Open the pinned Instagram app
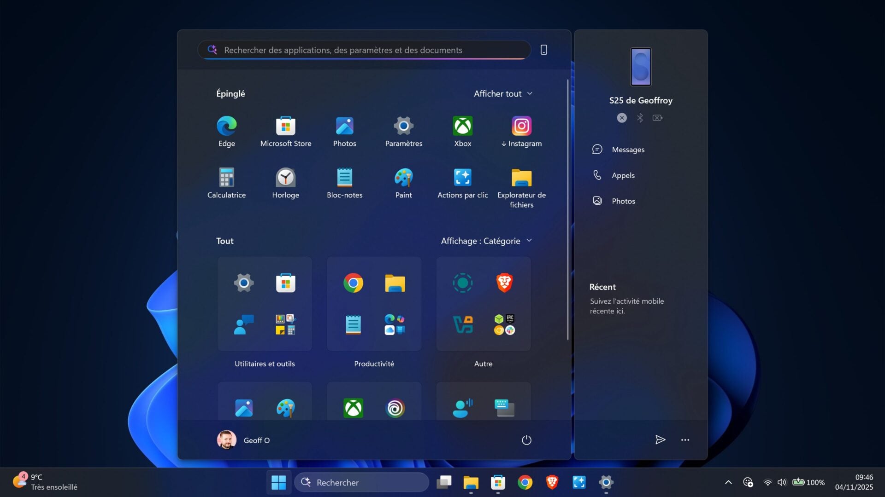 (x=521, y=131)
